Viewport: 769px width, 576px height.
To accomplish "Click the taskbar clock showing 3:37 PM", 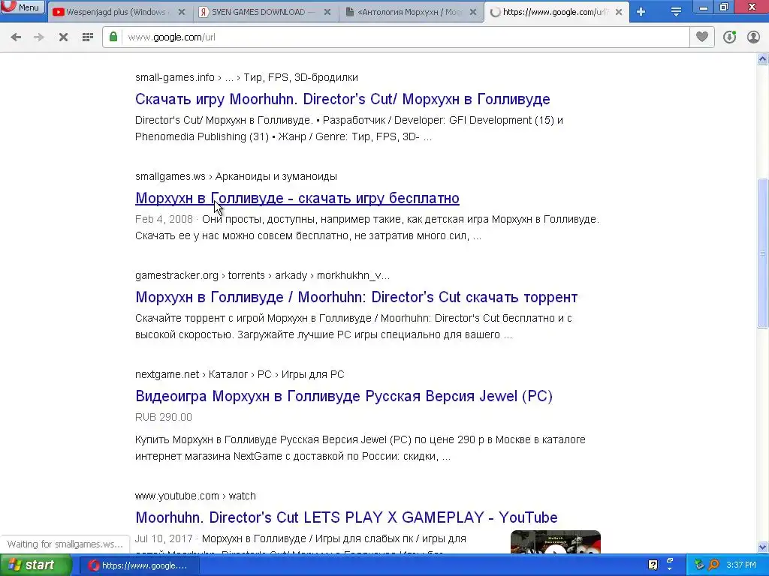I will coord(740,565).
